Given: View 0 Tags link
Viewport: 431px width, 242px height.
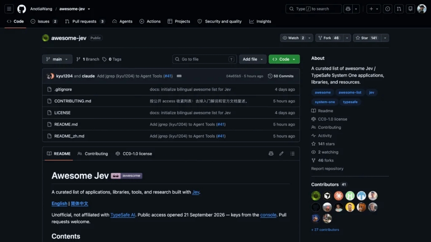Looking at the screenshot, I should tap(112, 59).
